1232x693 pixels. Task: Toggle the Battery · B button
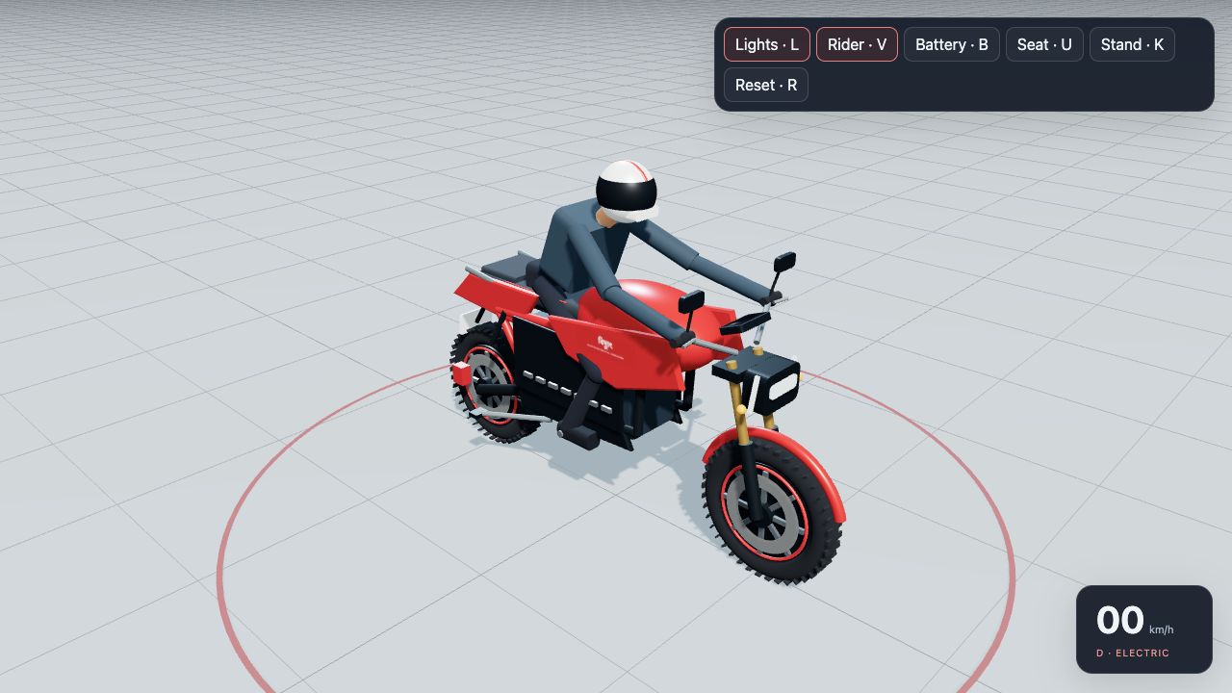[x=952, y=44]
